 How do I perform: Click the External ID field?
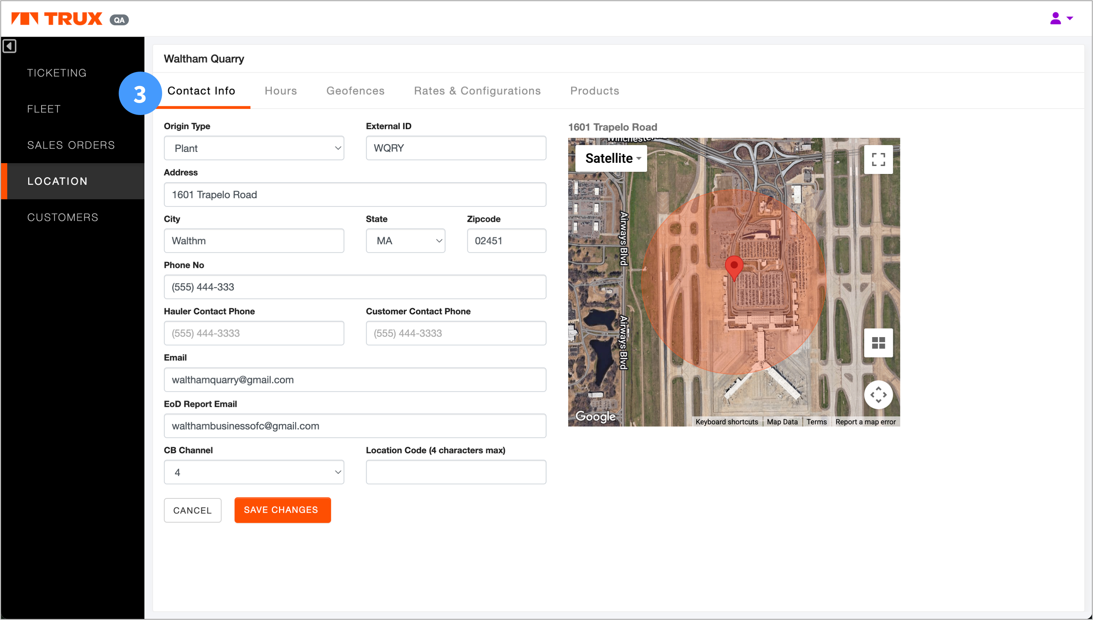(x=456, y=148)
